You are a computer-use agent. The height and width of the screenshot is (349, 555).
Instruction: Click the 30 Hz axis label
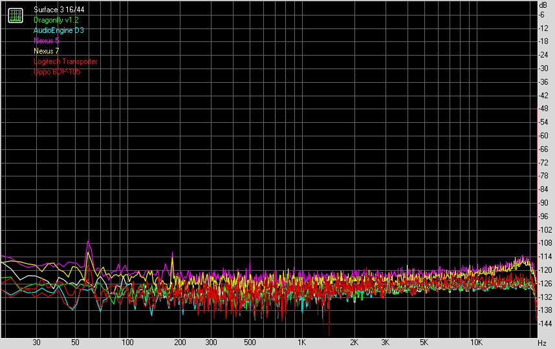pyautogui.click(x=36, y=343)
